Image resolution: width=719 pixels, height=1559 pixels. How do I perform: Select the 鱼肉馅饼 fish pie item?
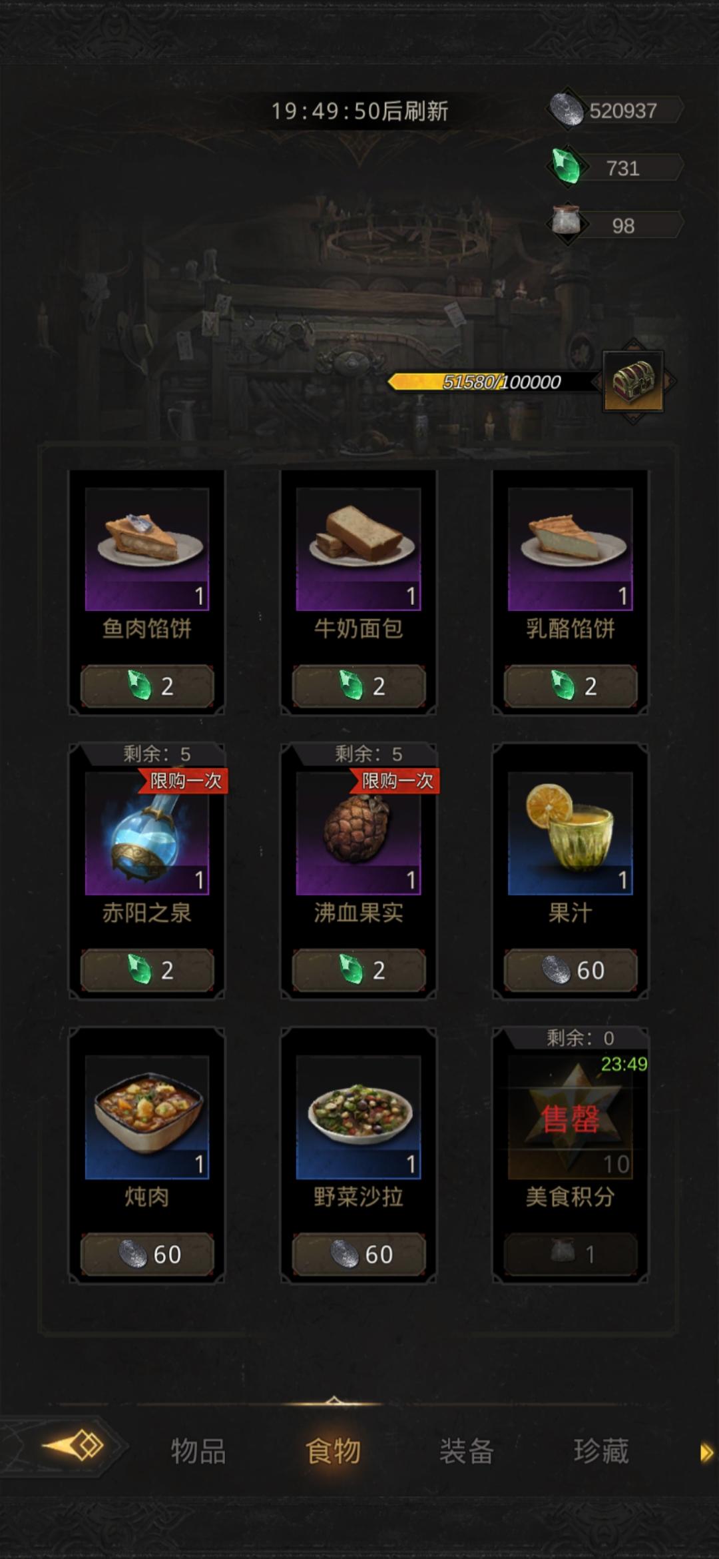pyautogui.click(x=147, y=549)
